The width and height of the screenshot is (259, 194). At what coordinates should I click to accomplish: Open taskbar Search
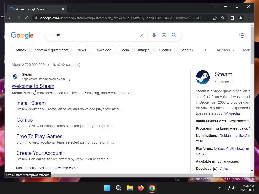tap(118, 188)
